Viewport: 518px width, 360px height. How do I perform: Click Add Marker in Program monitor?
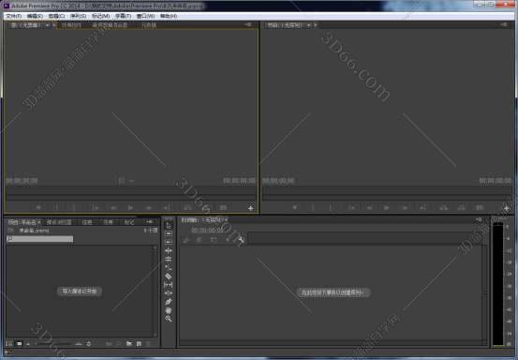tap(295, 207)
